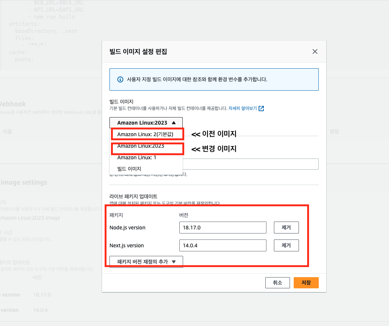Image resolution: width=389 pixels, height=326 pixels.
Task: Click the 빌드 이미지 section label
Action: tap(121, 101)
